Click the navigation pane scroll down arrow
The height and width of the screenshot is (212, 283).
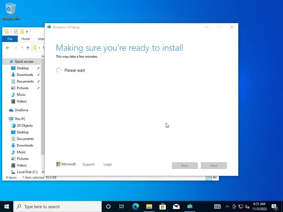[x=43, y=172]
